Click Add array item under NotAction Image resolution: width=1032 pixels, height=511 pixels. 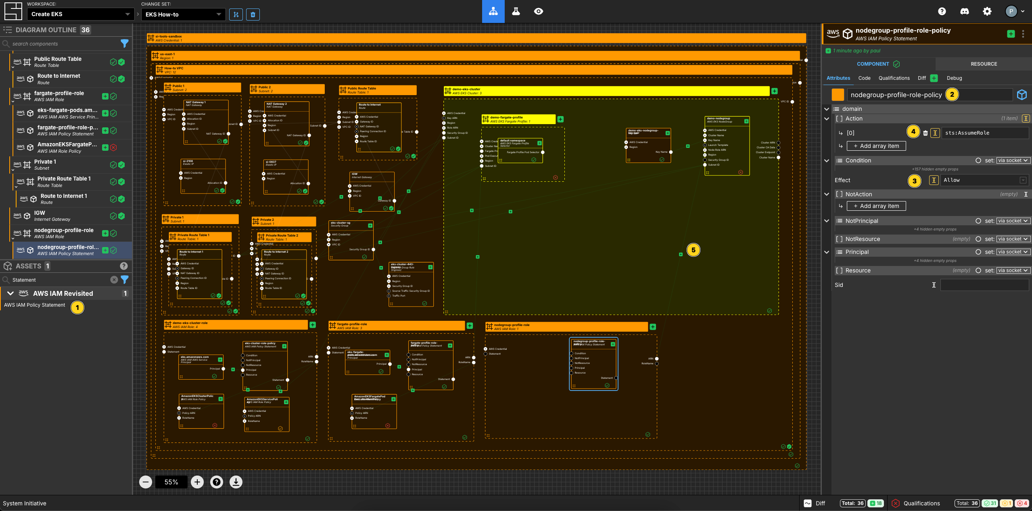coord(876,206)
